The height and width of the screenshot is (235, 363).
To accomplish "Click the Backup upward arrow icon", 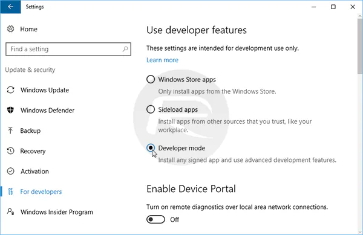I will (x=10, y=130).
